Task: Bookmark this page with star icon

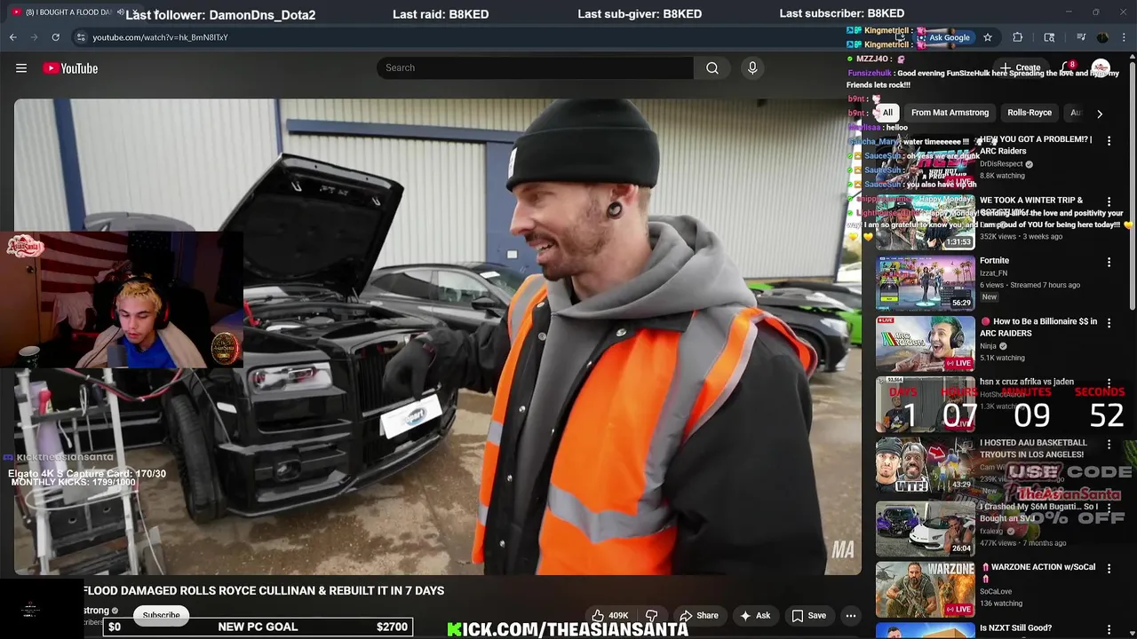Action: click(x=988, y=37)
